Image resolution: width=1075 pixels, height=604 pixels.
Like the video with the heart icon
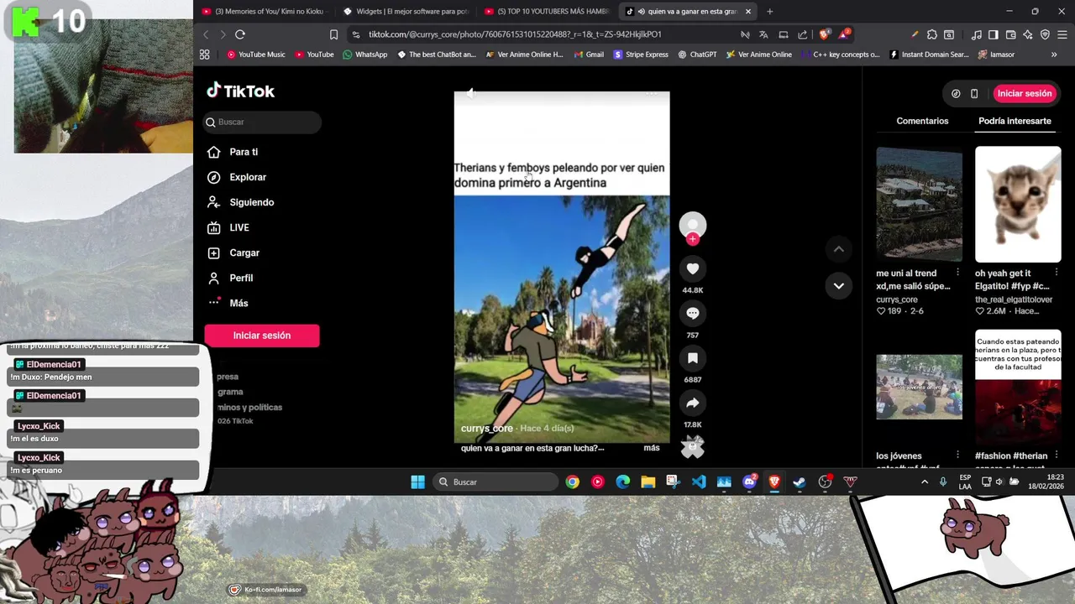(x=693, y=268)
